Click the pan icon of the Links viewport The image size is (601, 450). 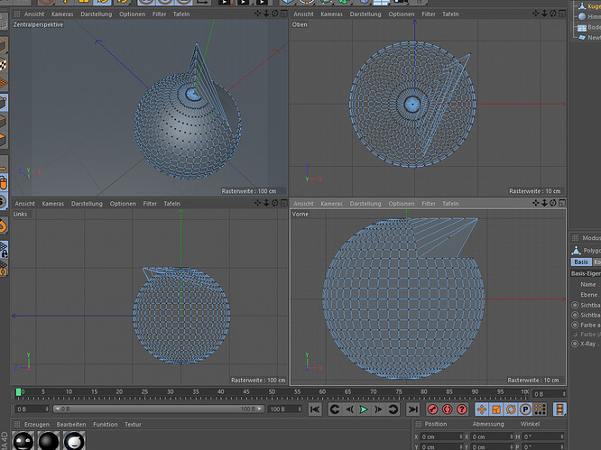tap(257, 203)
